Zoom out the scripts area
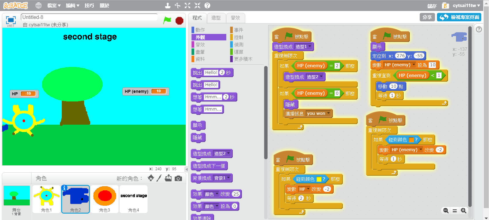Image resolution: width=489 pixels, height=220 pixels. pos(446,211)
